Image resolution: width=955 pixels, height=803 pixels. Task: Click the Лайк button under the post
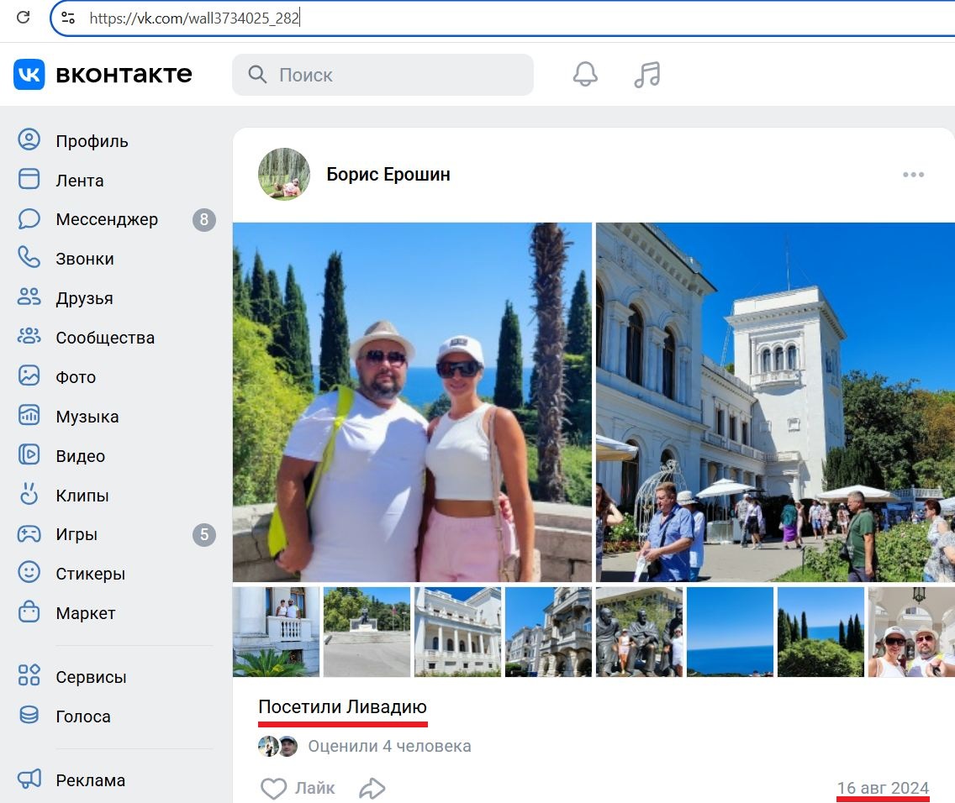(297, 788)
